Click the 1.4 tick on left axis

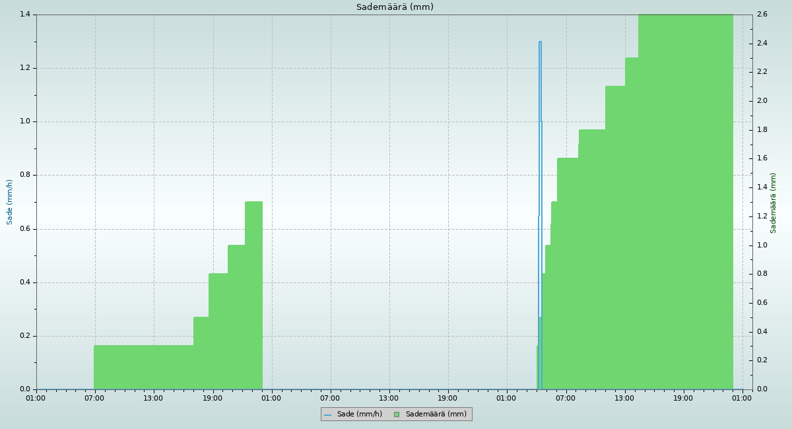(26, 15)
